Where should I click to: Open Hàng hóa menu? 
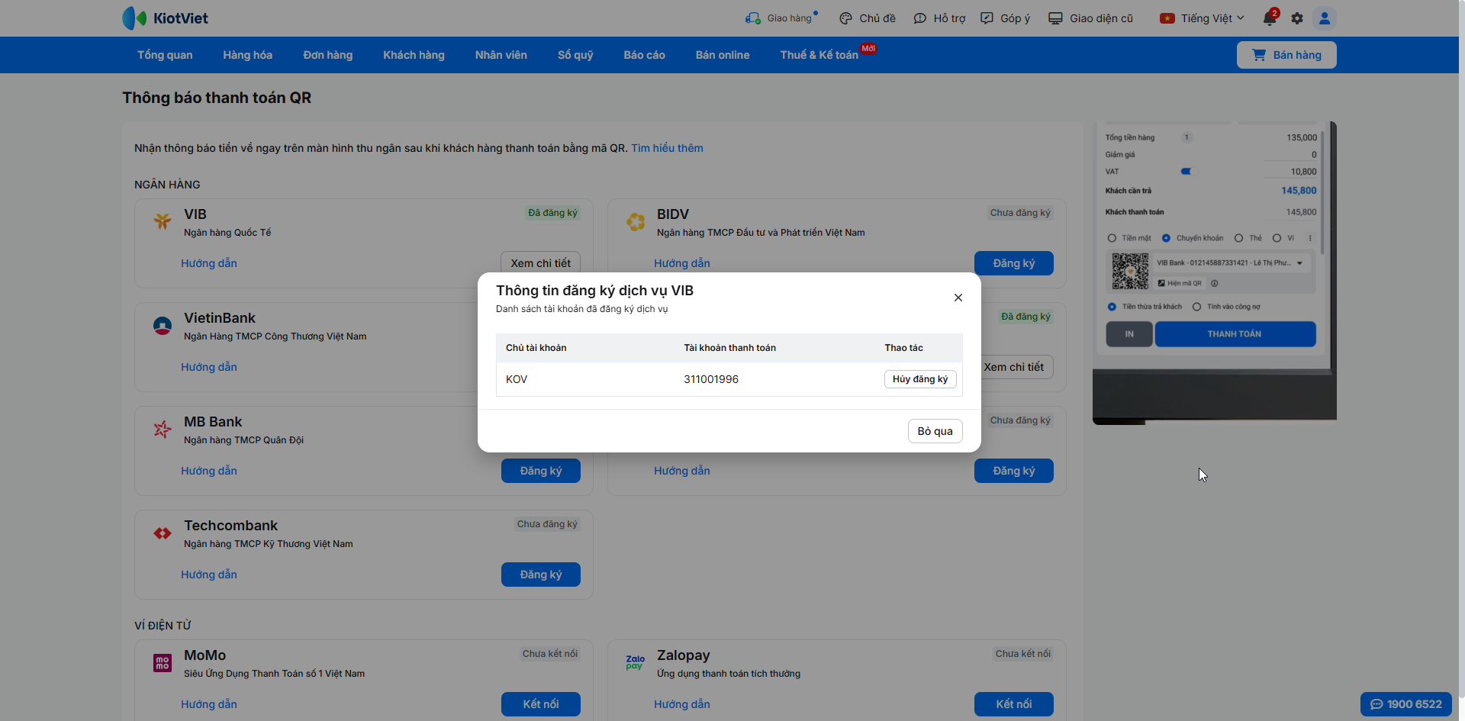click(x=248, y=55)
